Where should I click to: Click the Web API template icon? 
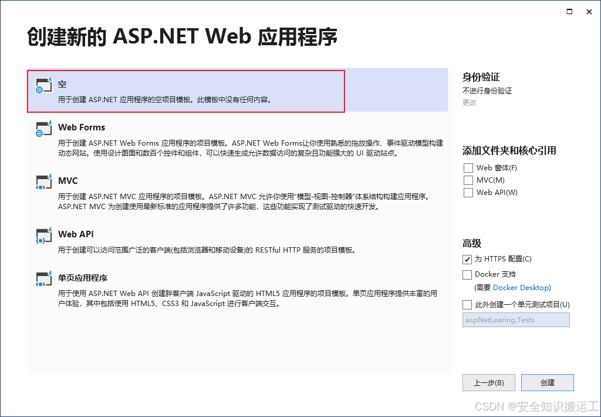43,236
